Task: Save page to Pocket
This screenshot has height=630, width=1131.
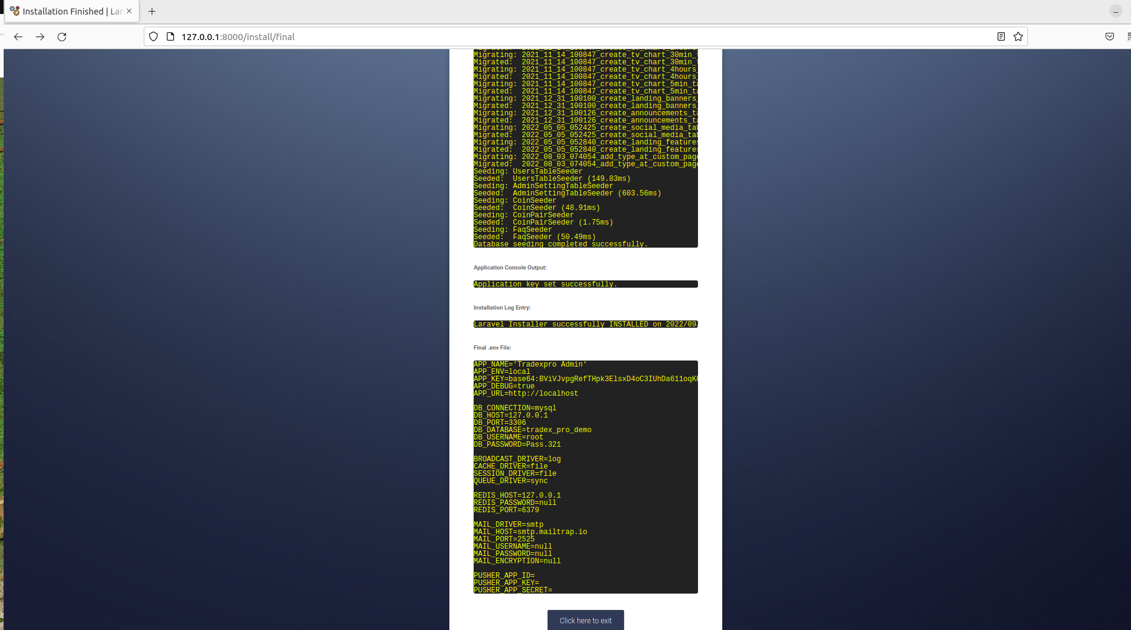Action: pyautogui.click(x=1109, y=37)
